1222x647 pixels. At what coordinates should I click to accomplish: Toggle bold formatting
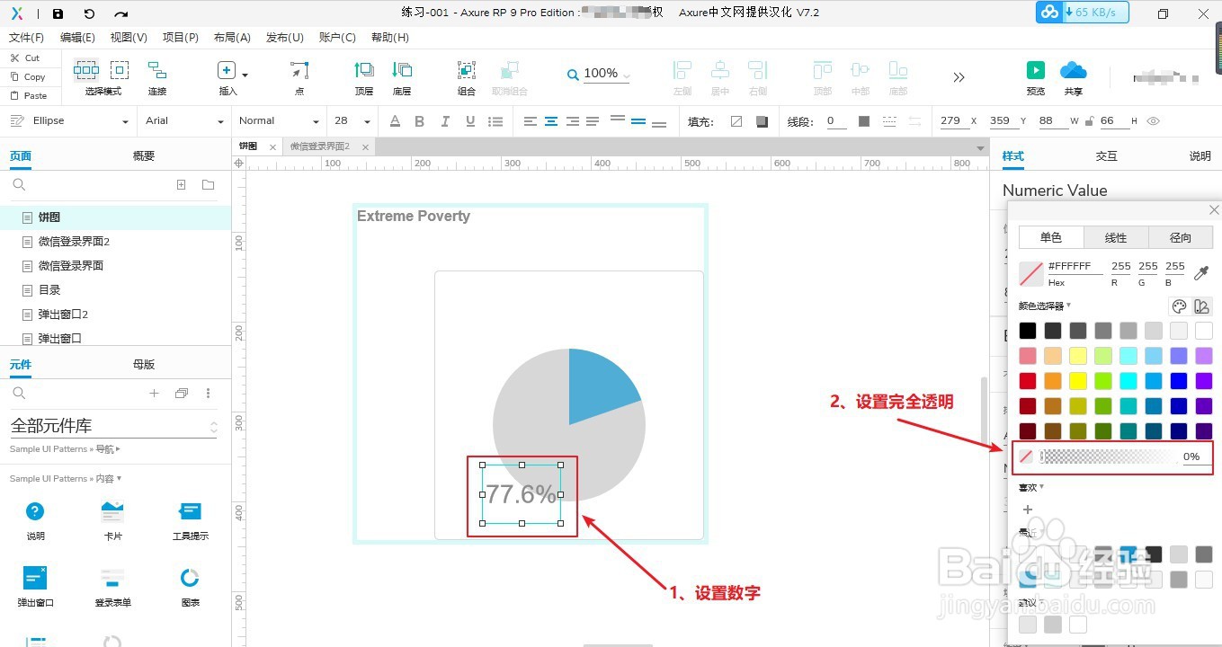pyautogui.click(x=419, y=121)
